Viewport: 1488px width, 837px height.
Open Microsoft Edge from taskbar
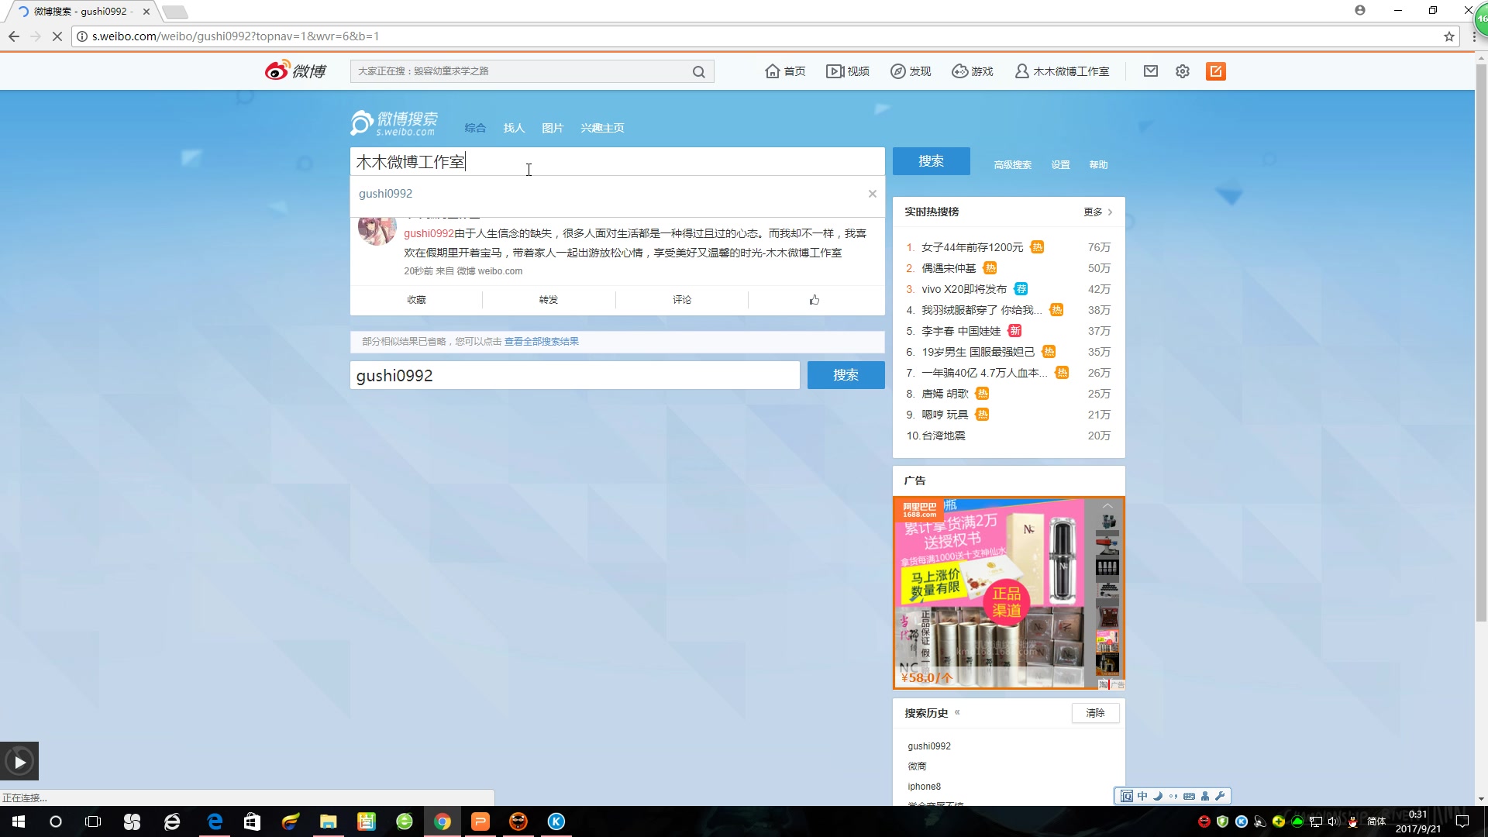[x=215, y=821]
